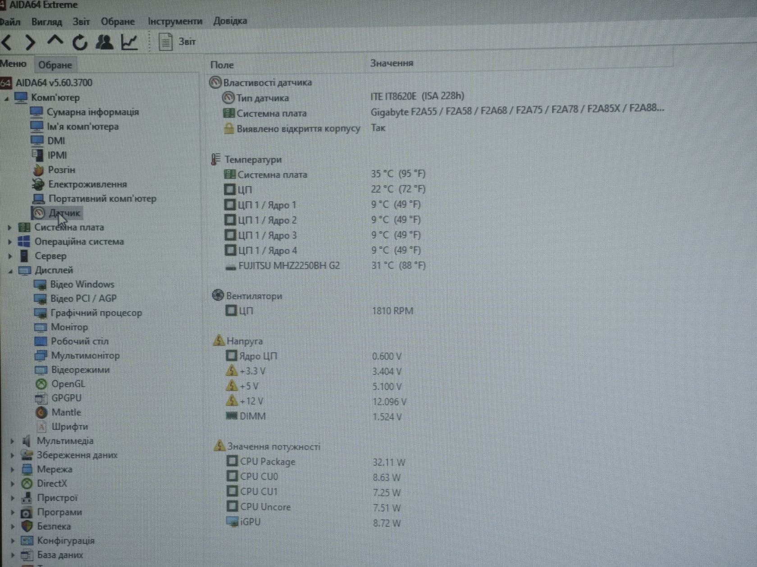757x567 pixels.
Task: Open the users toolbar icon
Action: click(x=105, y=42)
